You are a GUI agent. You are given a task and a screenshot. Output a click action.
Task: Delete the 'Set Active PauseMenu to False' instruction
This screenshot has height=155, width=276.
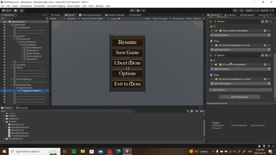(269, 79)
